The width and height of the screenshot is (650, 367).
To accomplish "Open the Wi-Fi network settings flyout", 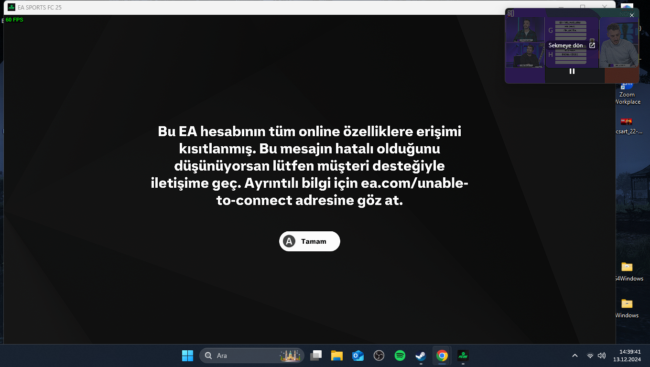I will 590,356.
